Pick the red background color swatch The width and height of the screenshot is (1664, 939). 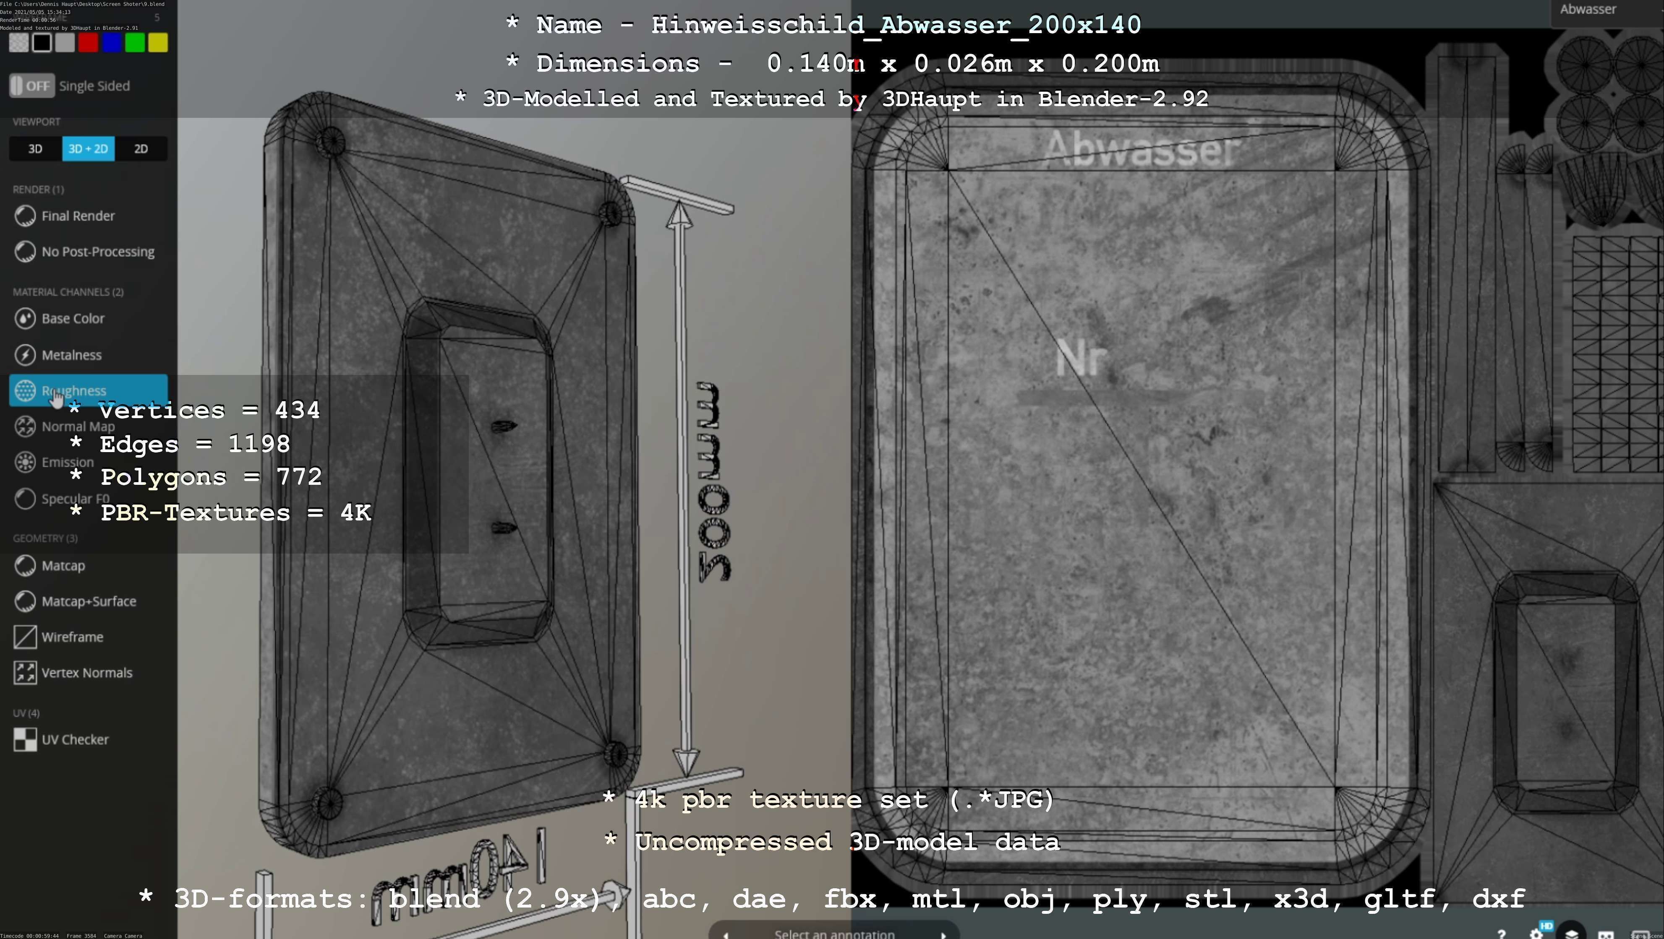pos(89,43)
